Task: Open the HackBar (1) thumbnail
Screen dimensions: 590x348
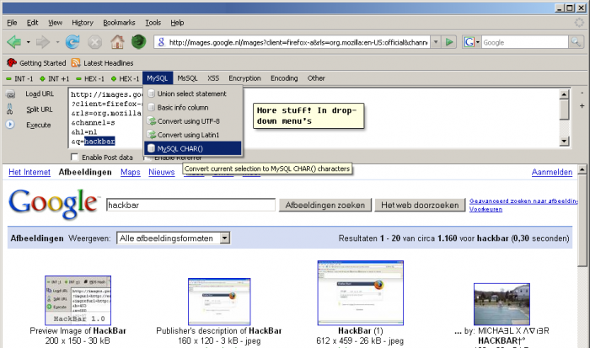Action: pyautogui.click(x=361, y=292)
